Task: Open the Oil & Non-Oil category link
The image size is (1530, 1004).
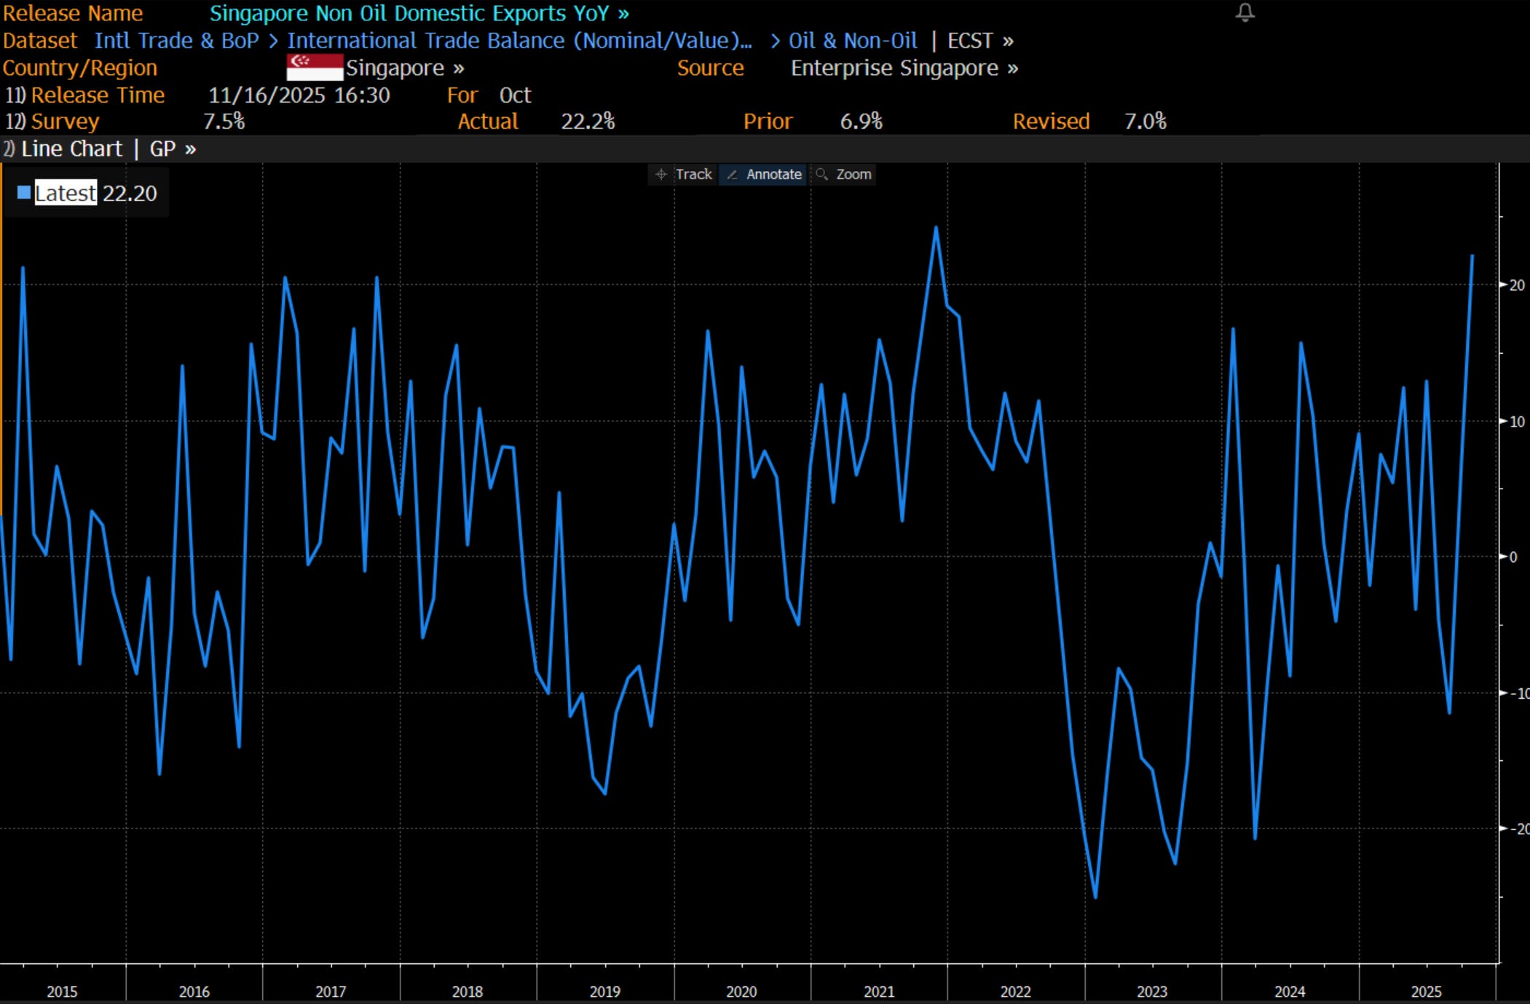Action: (853, 41)
